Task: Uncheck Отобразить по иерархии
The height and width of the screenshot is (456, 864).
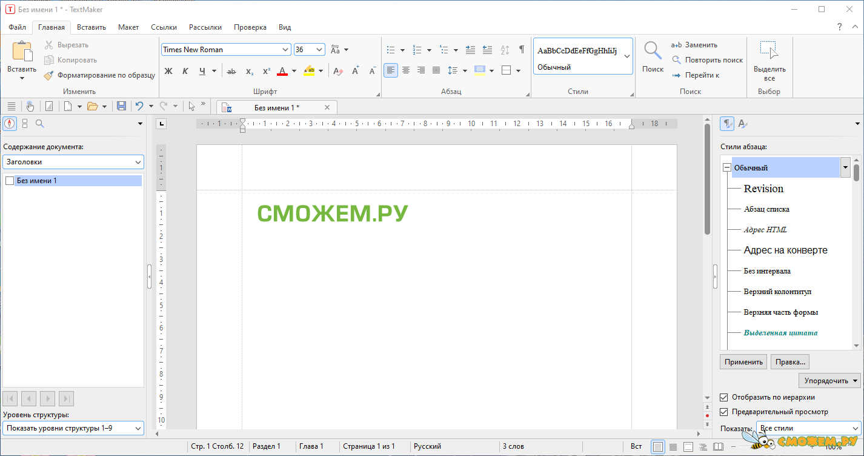Action: 723,397
